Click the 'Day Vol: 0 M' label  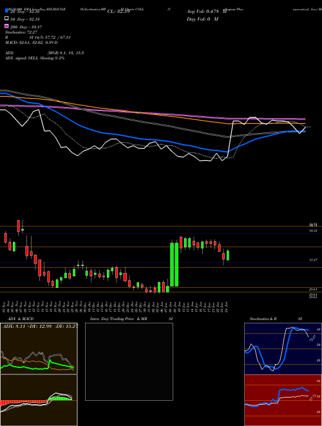pos(202,19)
